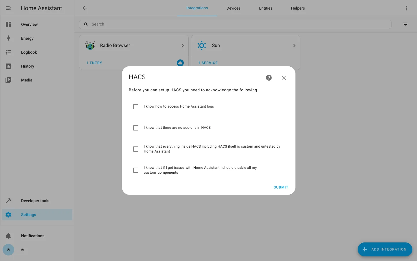Click the Add Integration button

coord(385,249)
